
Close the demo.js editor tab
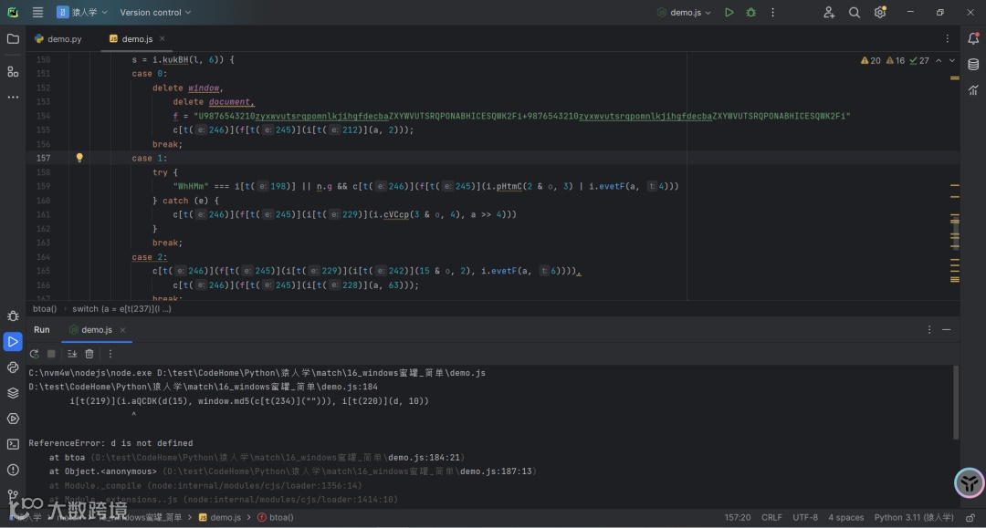click(x=163, y=38)
